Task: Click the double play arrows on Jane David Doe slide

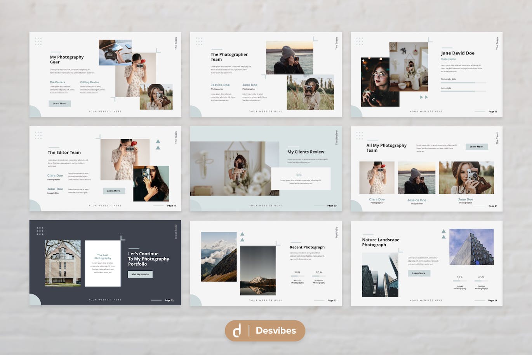Action: (x=424, y=97)
